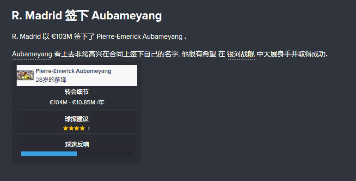The height and width of the screenshot is (181, 356).
Task: Click the 转会细节 transfer details heading
Action: coord(76,92)
